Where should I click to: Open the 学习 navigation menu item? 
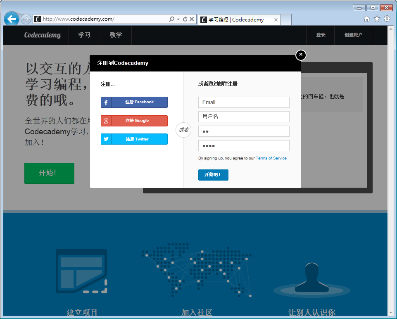point(84,35)
